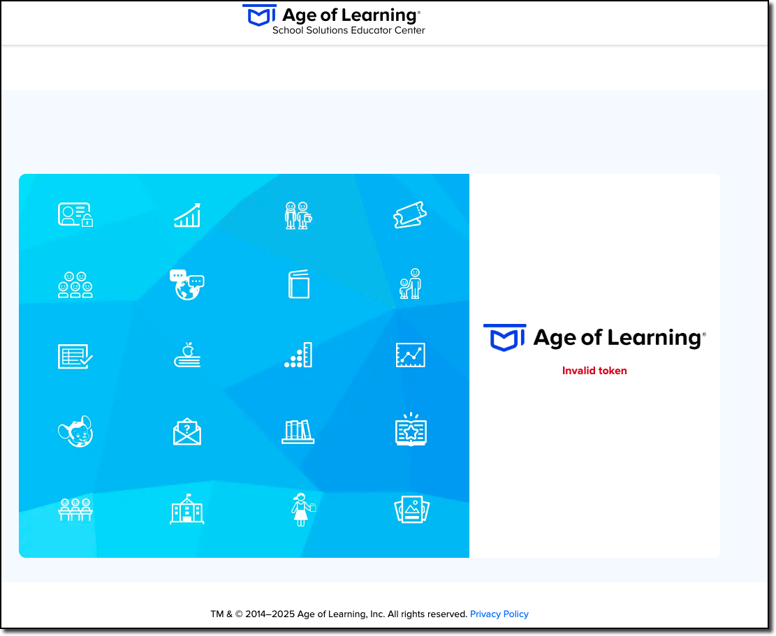Click the two students with backpack icon
The width and height of the screenshot is (776, 636).
[298, 215]
